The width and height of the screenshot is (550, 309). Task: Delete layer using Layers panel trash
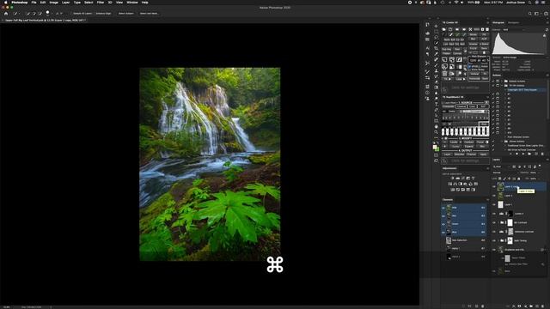point(543,306)
